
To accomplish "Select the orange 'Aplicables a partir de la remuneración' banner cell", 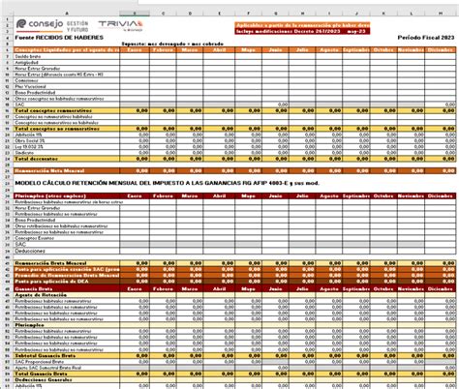I will click(302, 25).
